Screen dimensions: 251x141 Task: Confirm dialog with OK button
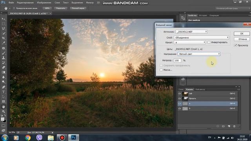coord(242,34)
